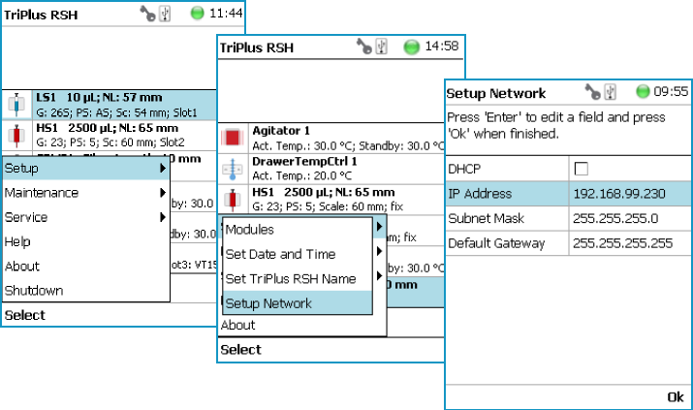Click the USB icon in Setup Network header
Image resolution: width=693 pixels, height=410 pixels.
click(611, 92)
